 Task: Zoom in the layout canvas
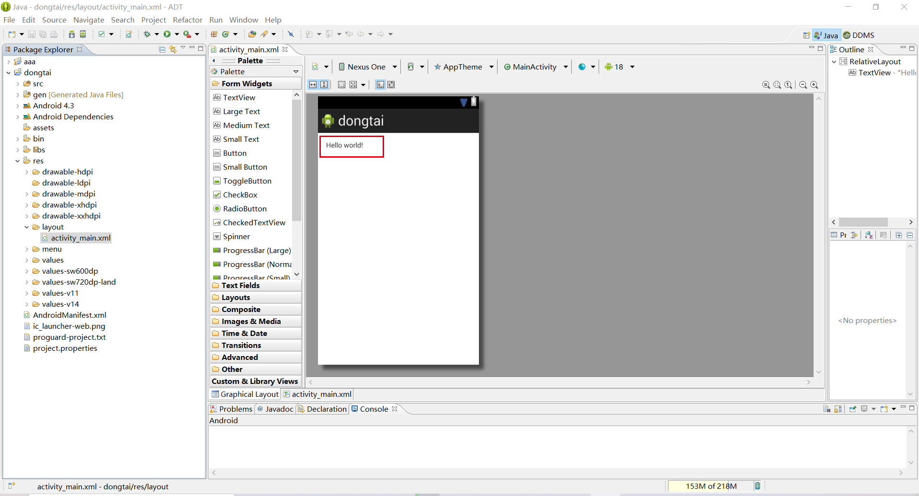click(x=814, y=85)
